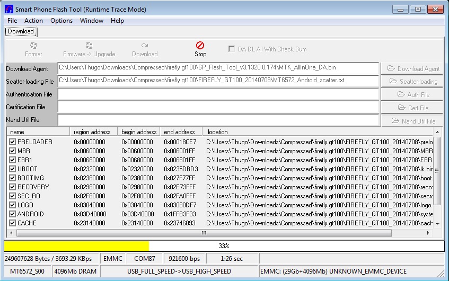Open the Window menu
The image size is (449, 281).
click(x=92, y=21)
